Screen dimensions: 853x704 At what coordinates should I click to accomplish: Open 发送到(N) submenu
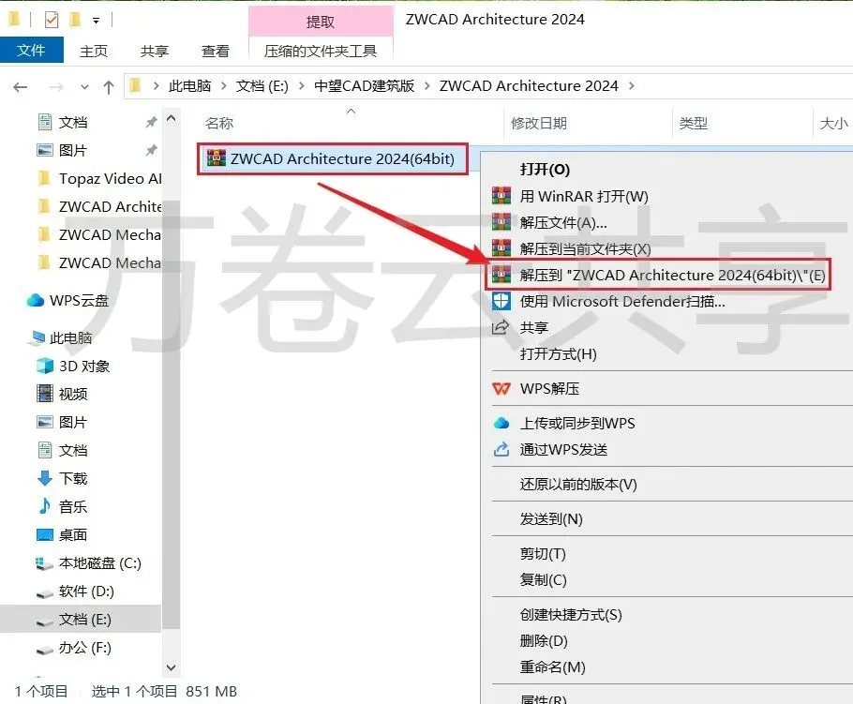click(x=551, y=519)
